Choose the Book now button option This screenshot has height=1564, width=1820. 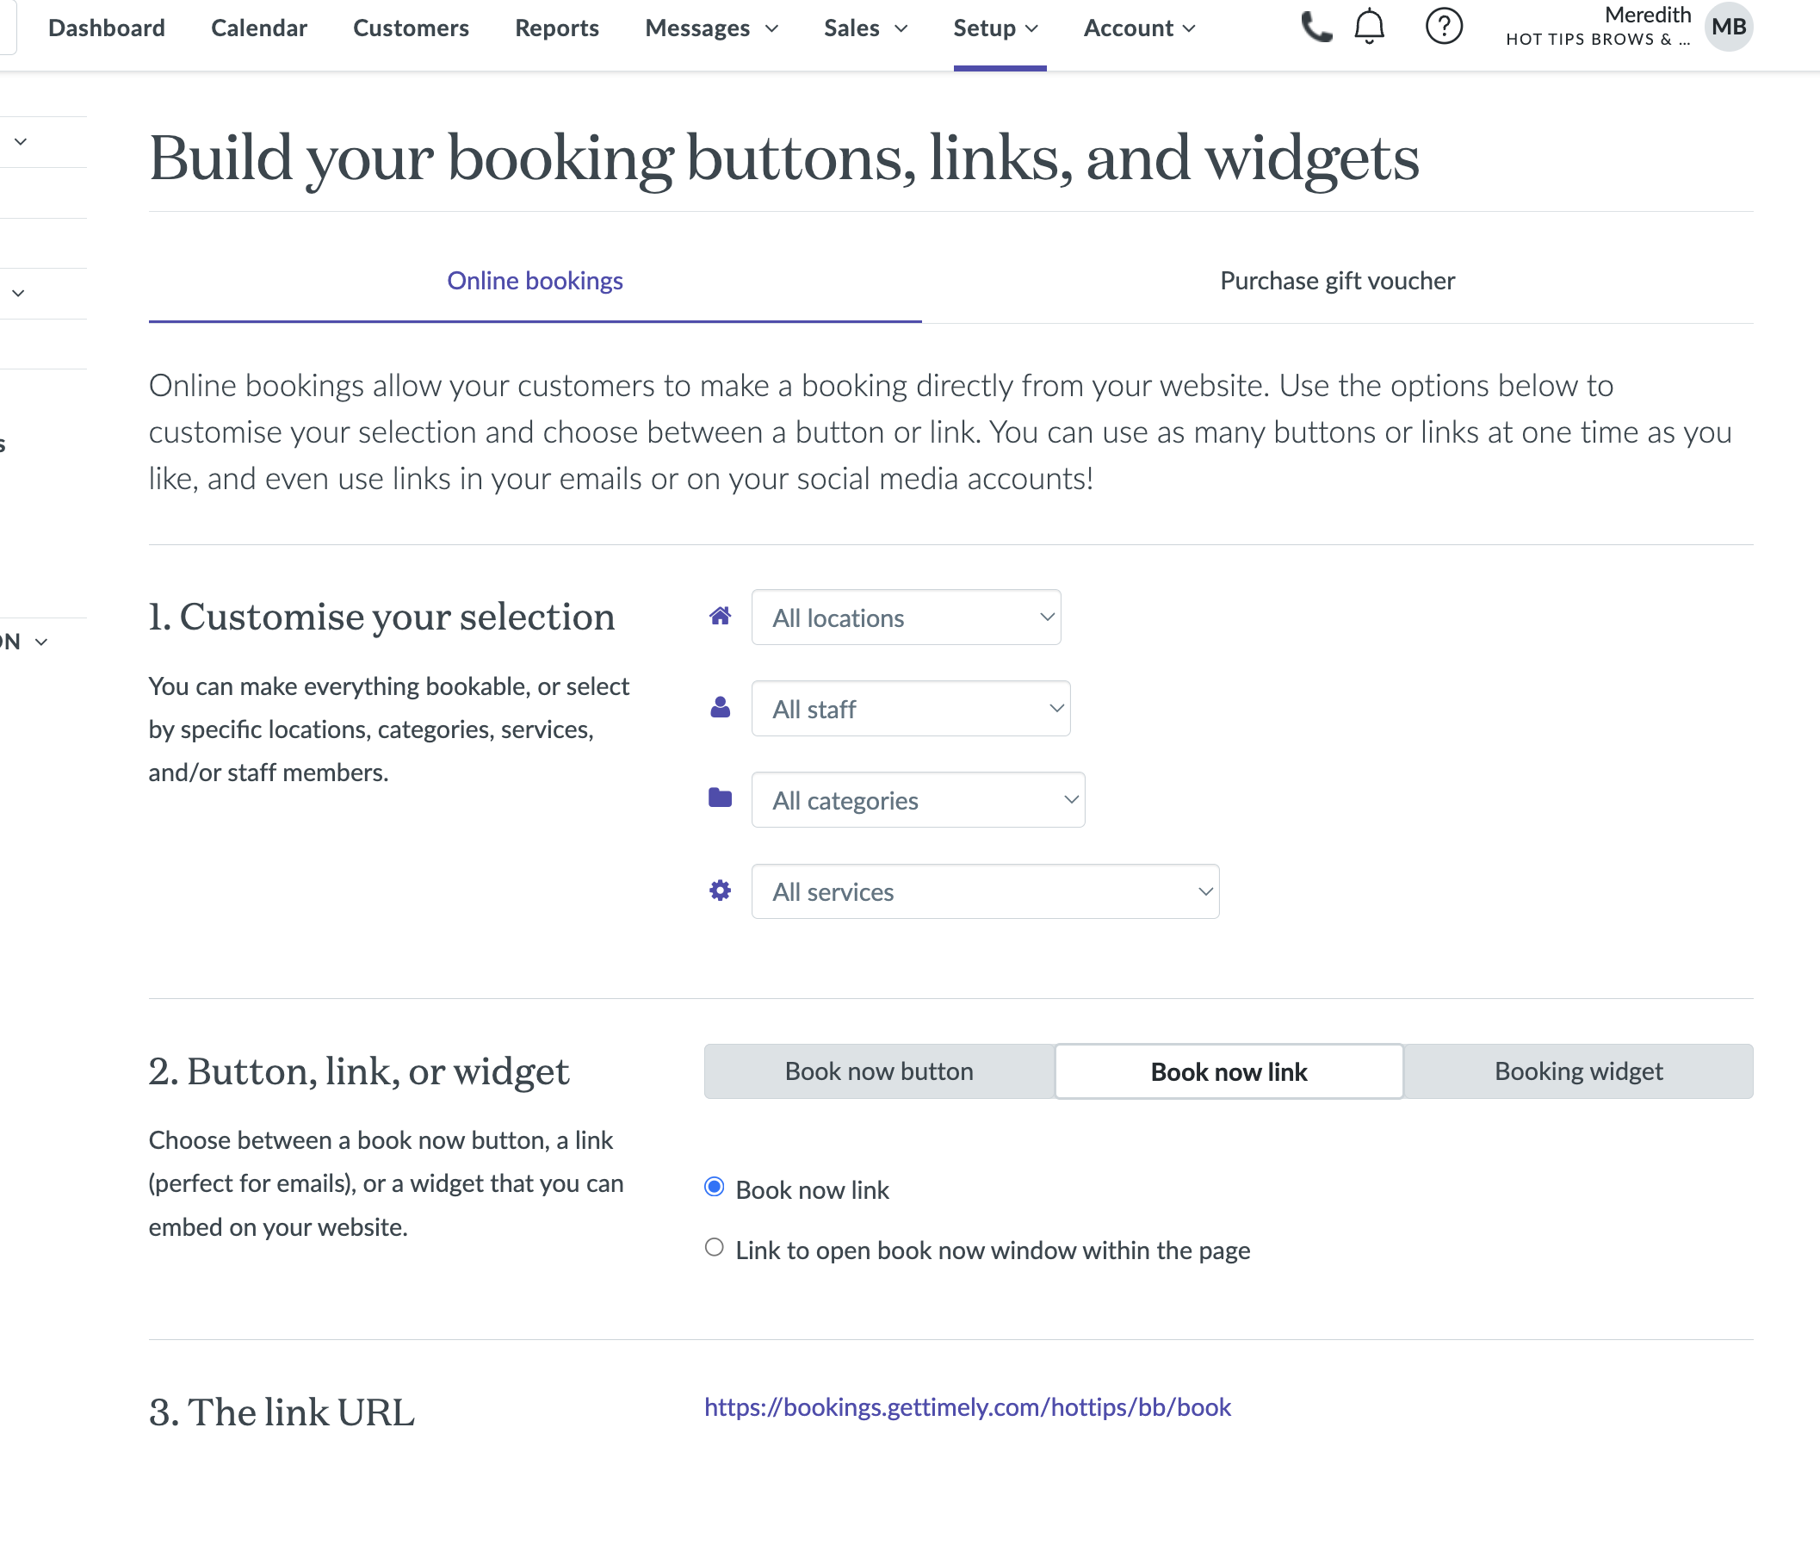click(879, 1071)
